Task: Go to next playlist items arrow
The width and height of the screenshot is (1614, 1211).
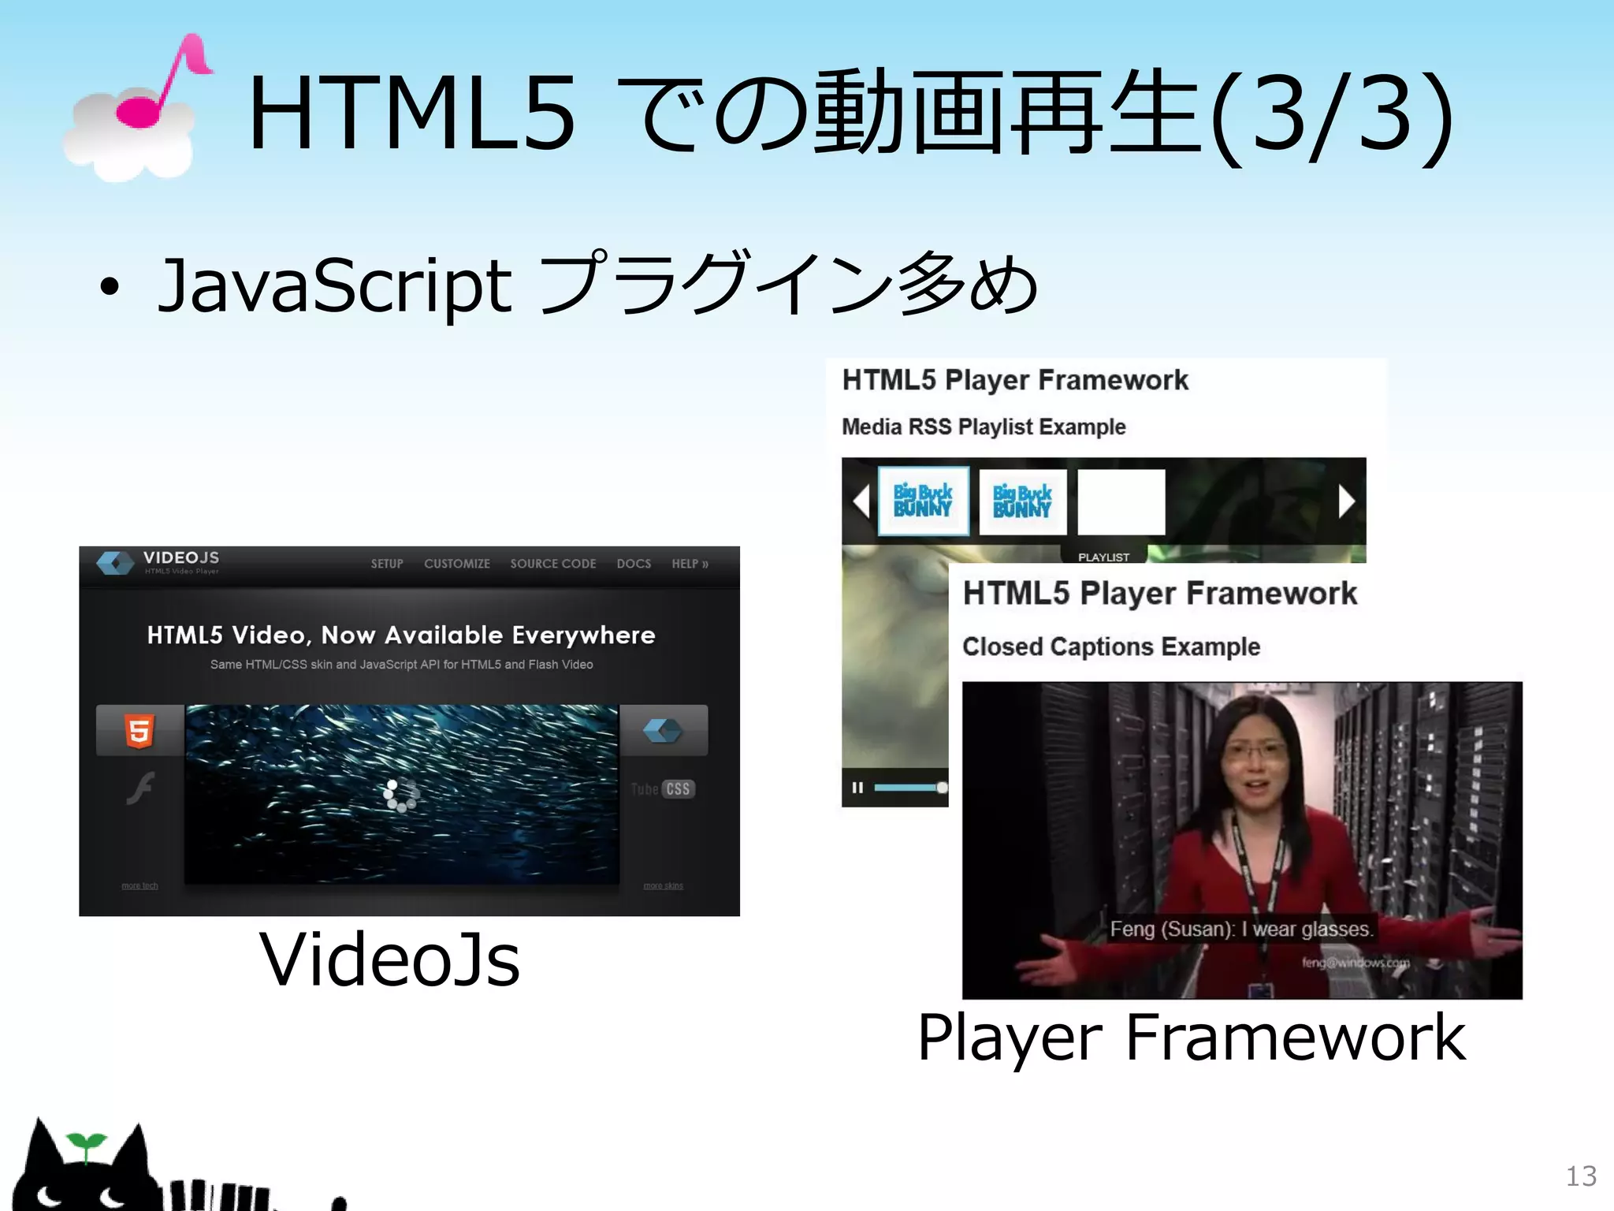Action: pyautogui.click(x=1346, y=501)
